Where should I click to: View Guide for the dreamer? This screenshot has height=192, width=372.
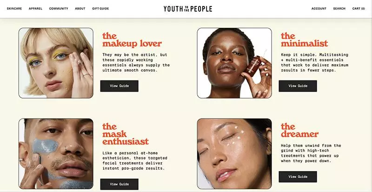(298, 177)
